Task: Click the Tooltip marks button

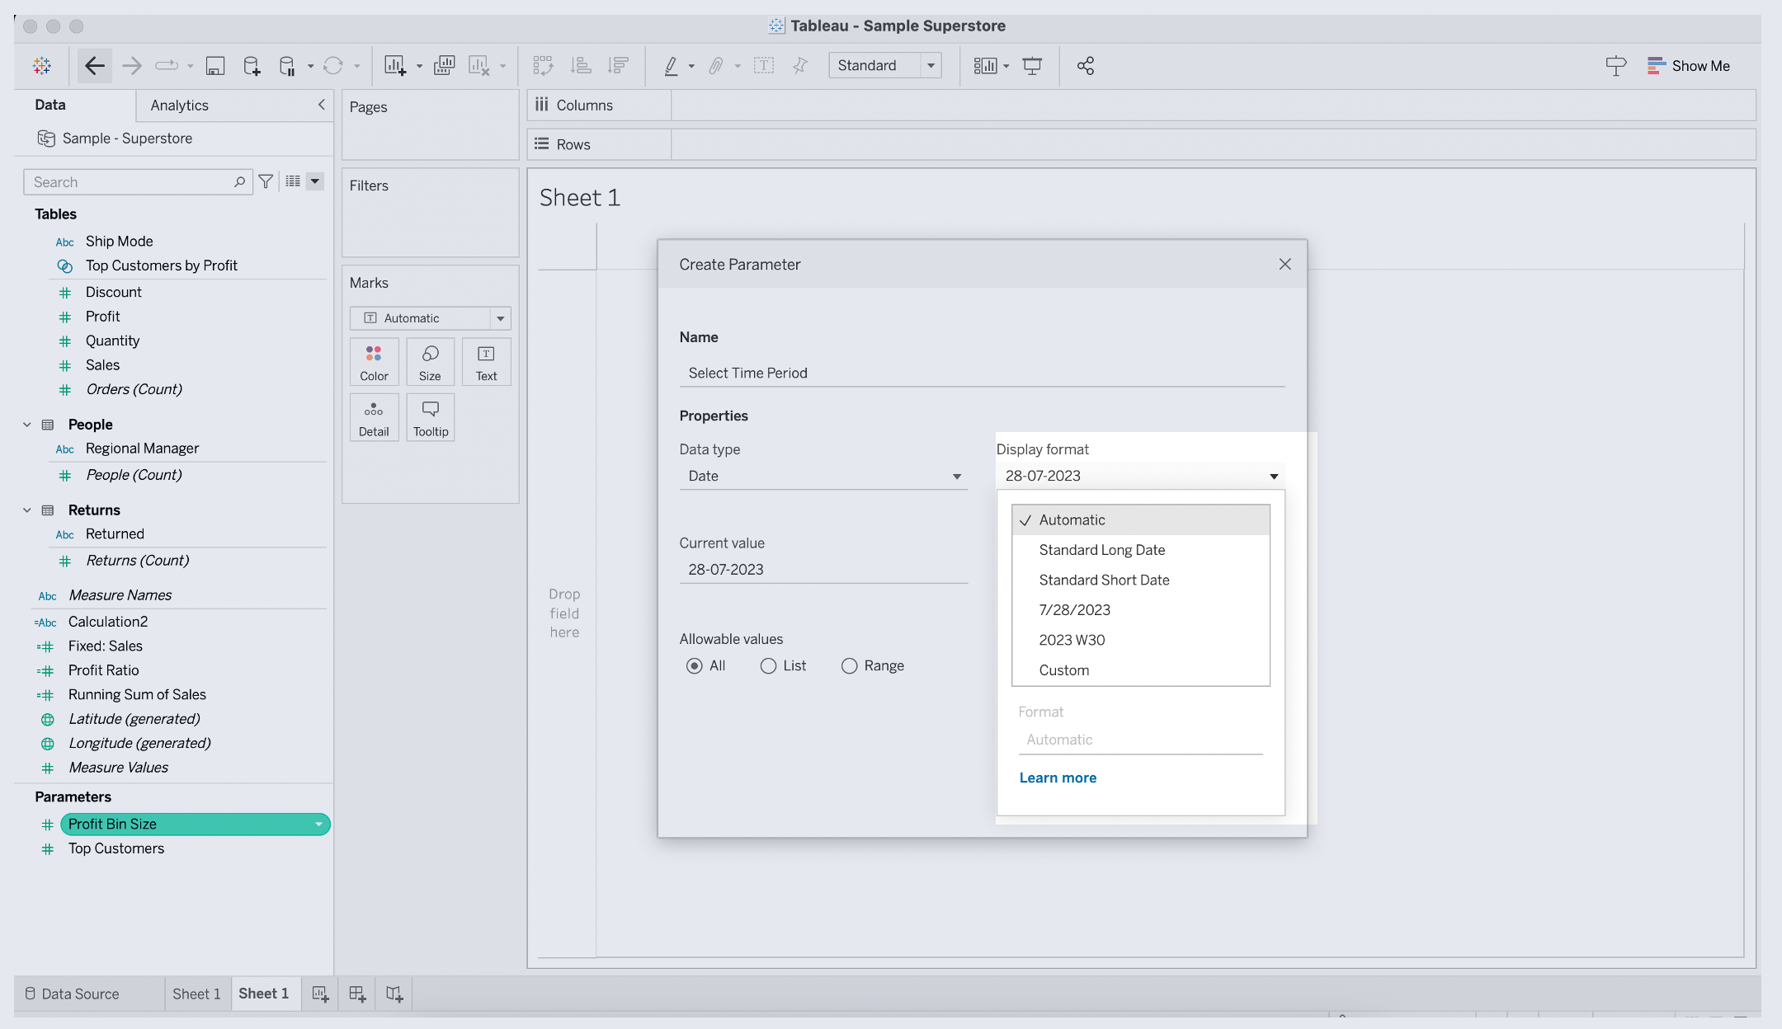Action: pyautogui.click(x=431, y=418)
